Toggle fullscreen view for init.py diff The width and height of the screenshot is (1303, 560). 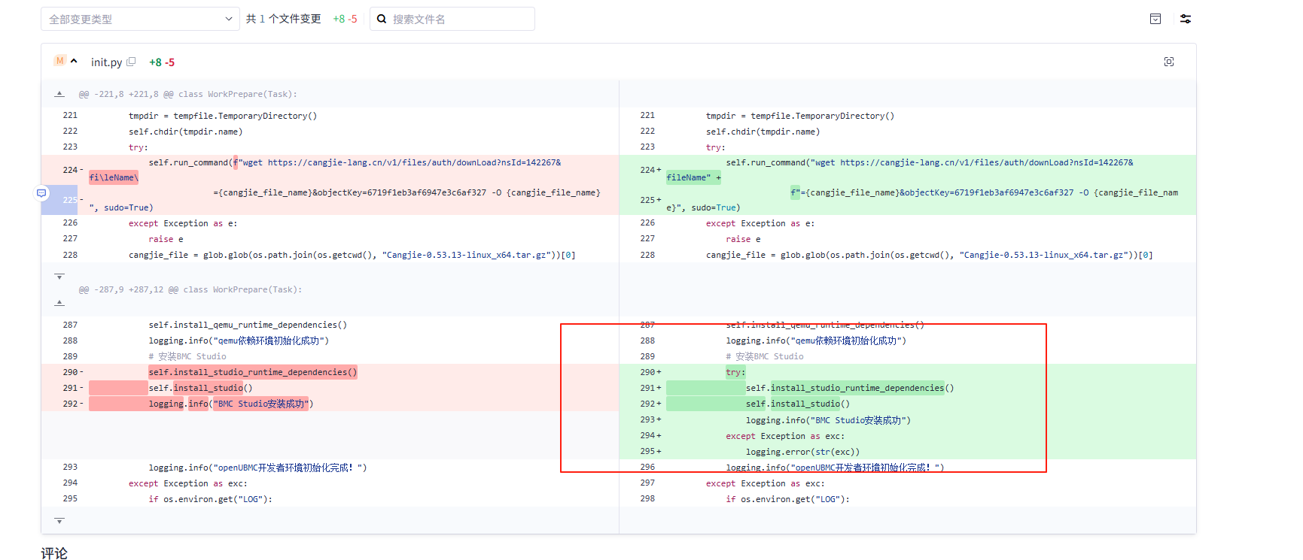1169,62
